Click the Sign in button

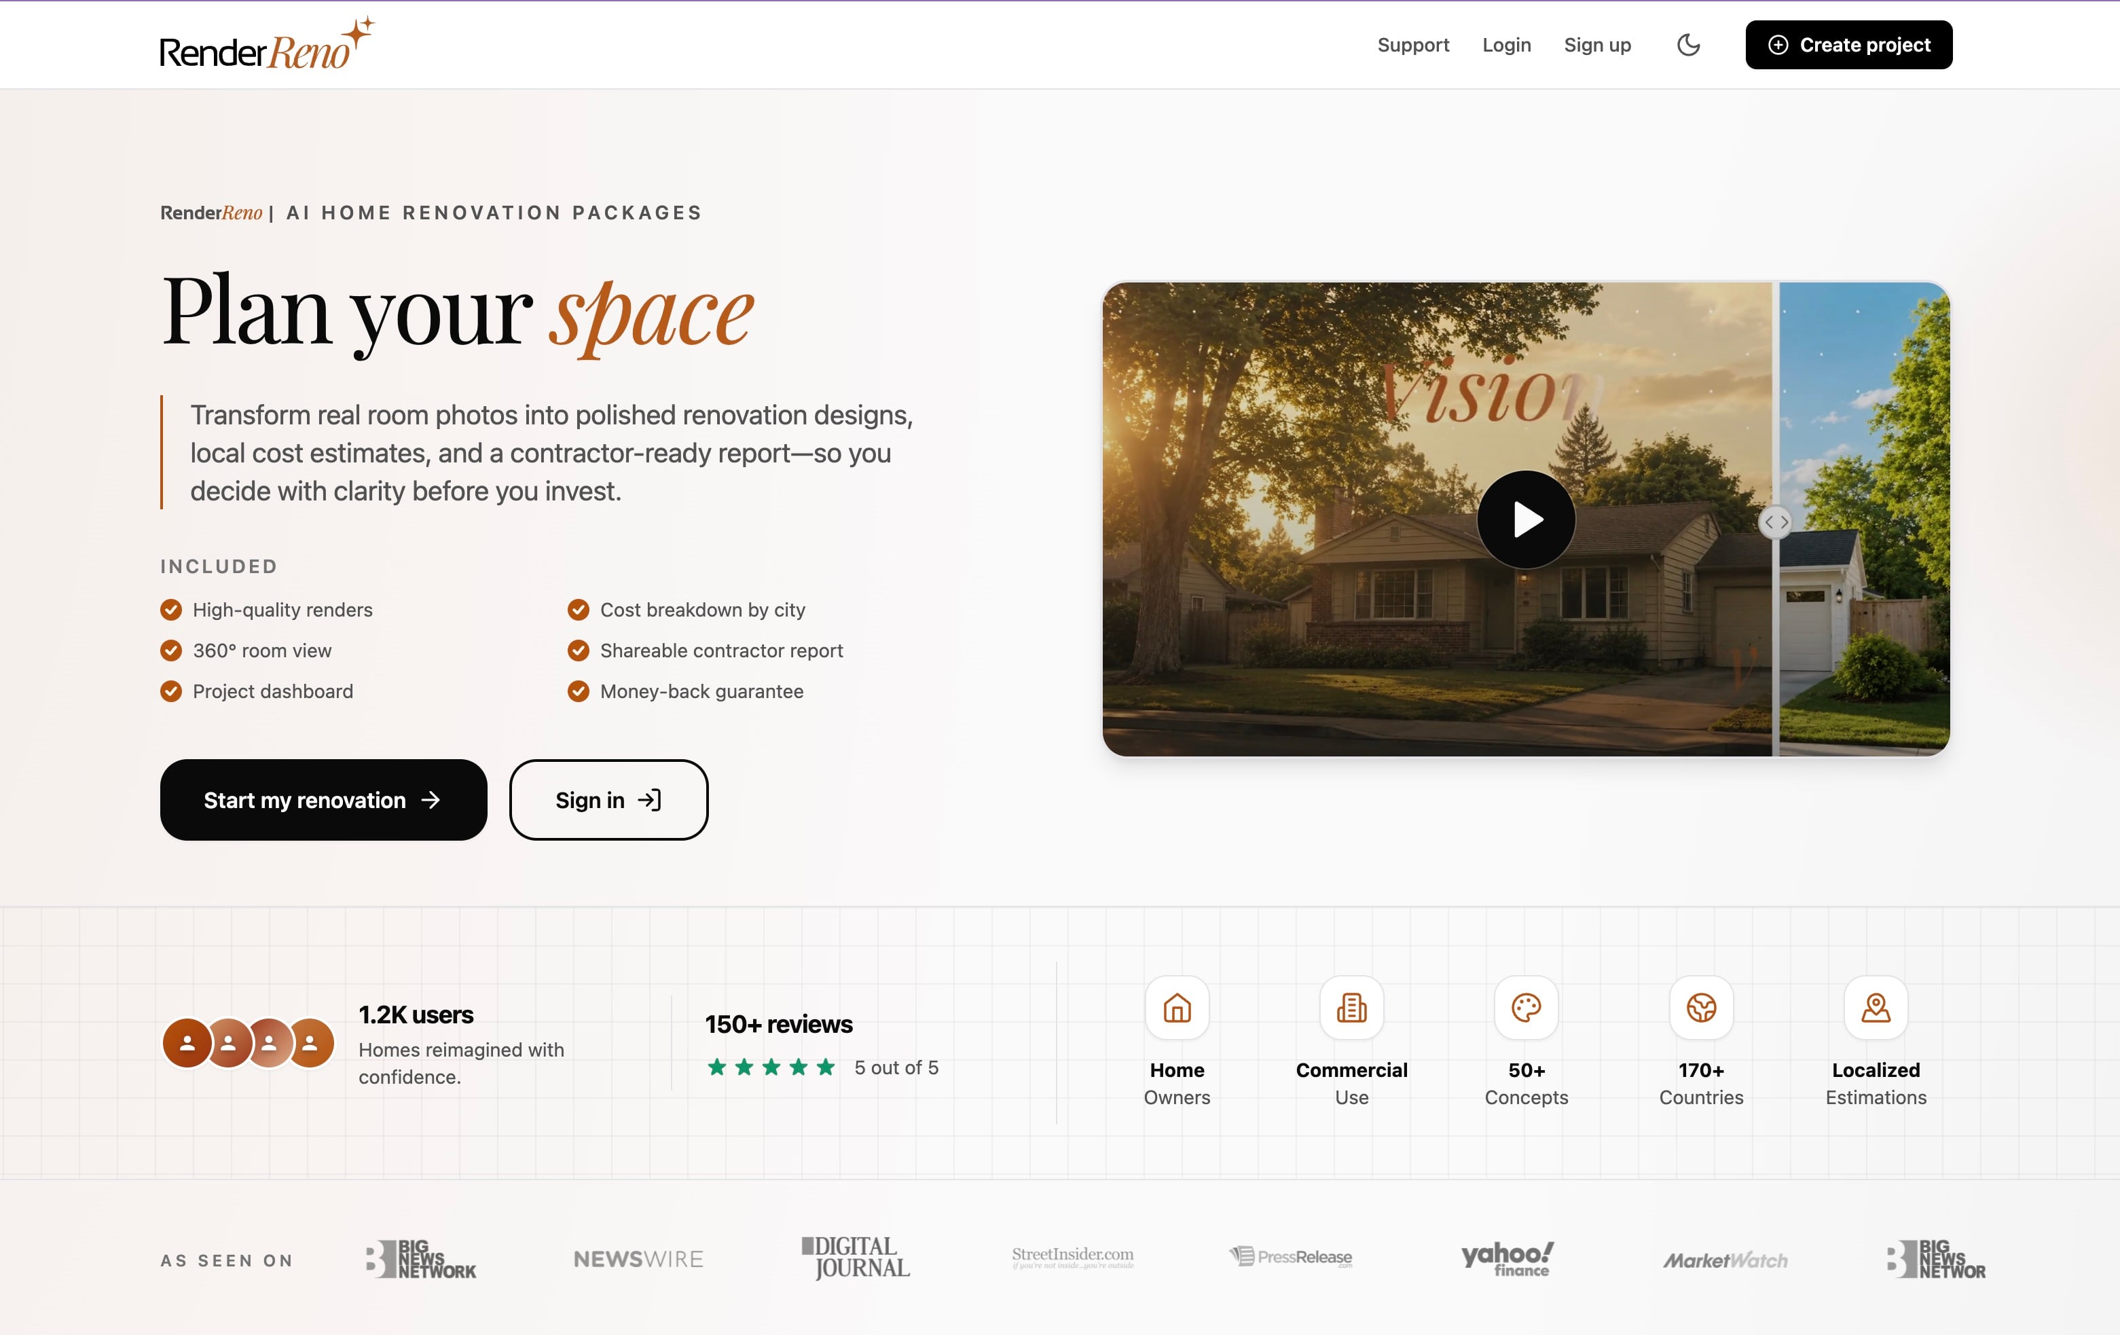click(x=608, y=800)
